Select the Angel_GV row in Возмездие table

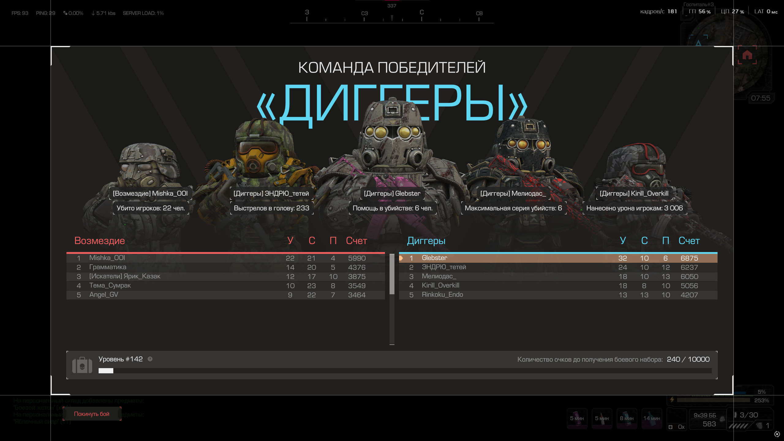pos(226,295)
